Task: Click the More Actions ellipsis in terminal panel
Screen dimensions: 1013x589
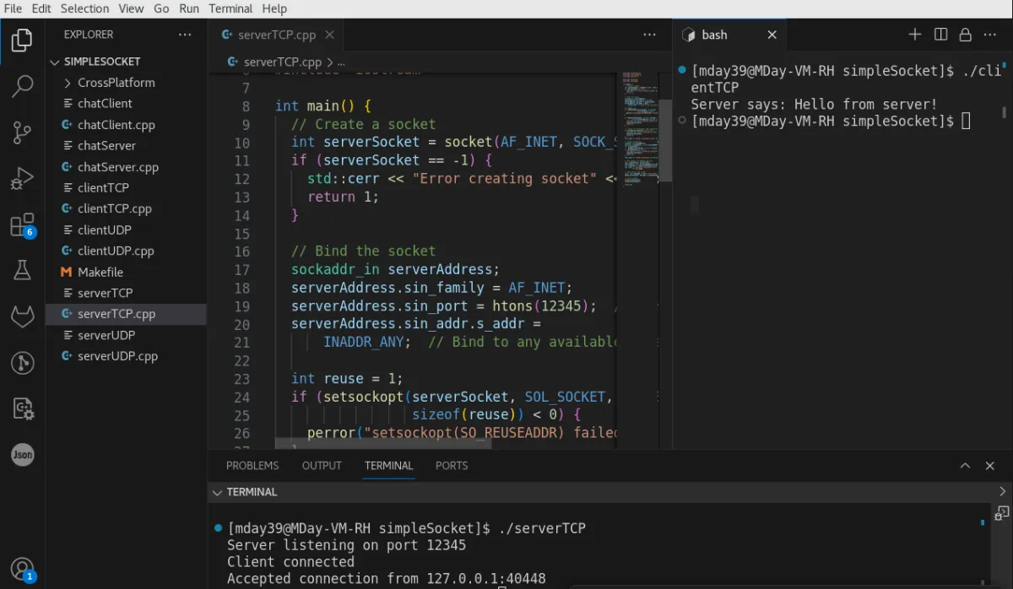Action: tap(989, 34)
